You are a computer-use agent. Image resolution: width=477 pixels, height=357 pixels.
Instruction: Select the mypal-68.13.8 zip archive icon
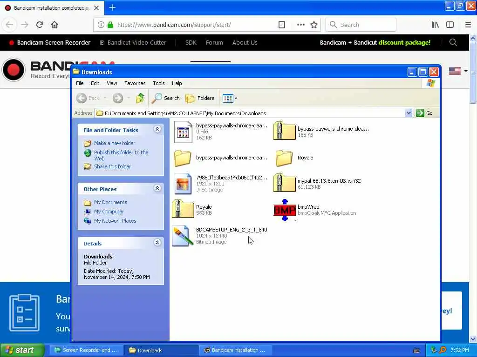(x=284, y=183)
